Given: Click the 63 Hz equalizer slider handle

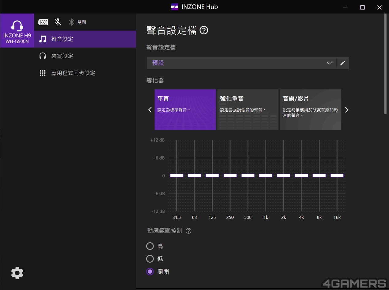Looking at the screenshot, I should [194, 176].
